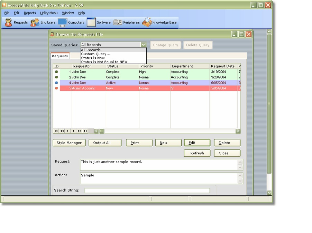Click blue status dot of request 4
The image size is (312, 233).
56,83
